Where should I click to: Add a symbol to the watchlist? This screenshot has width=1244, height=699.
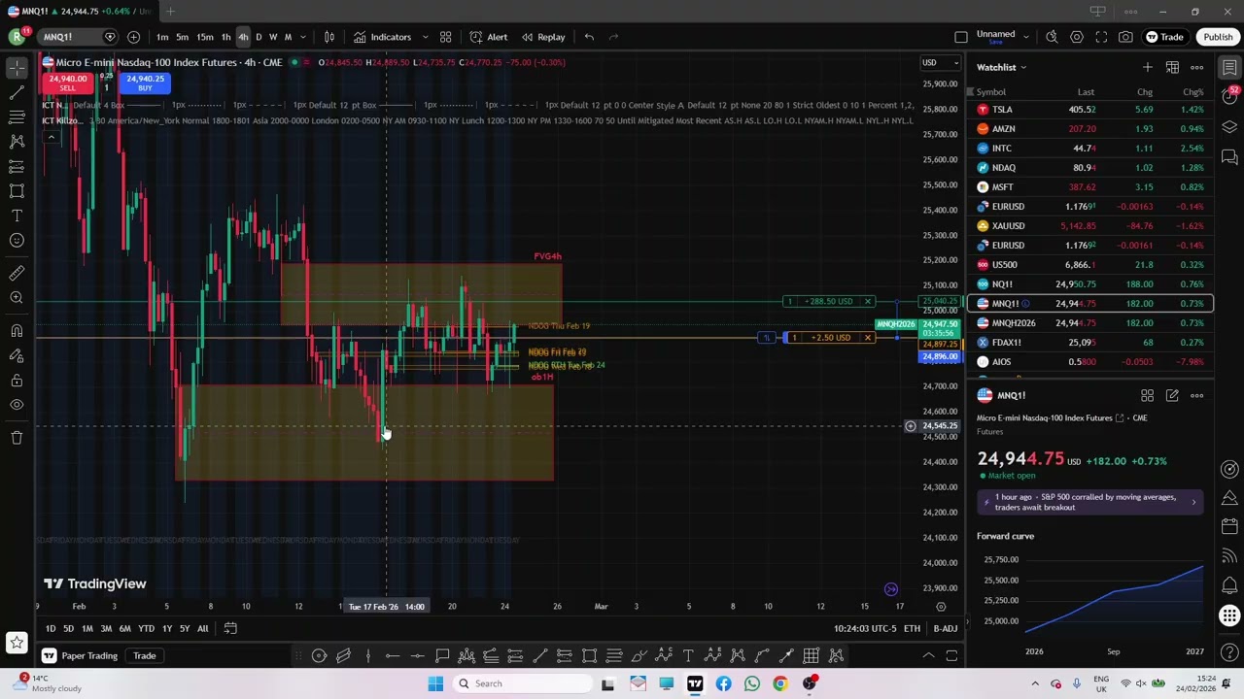[1148, 67]
